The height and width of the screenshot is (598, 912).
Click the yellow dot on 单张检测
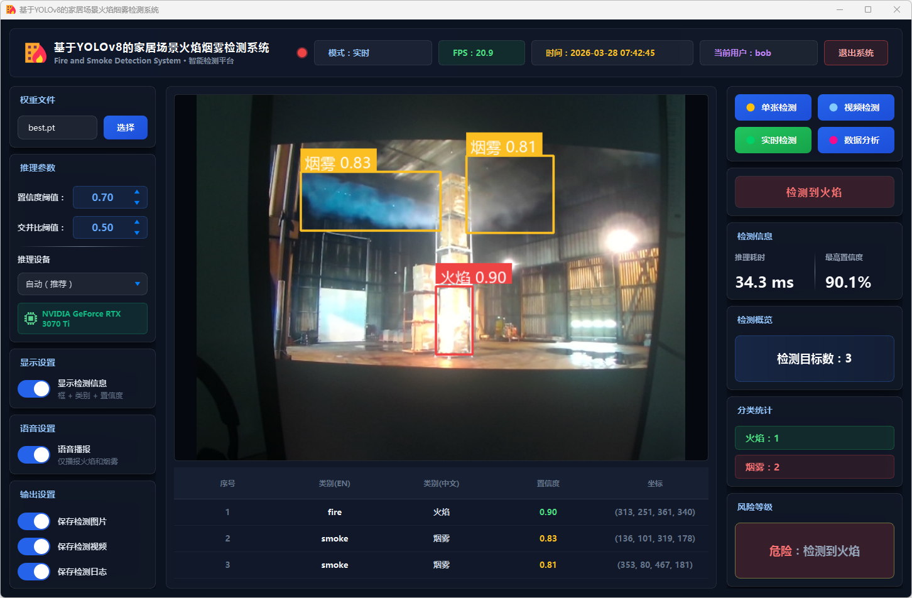tap(750, 107)
